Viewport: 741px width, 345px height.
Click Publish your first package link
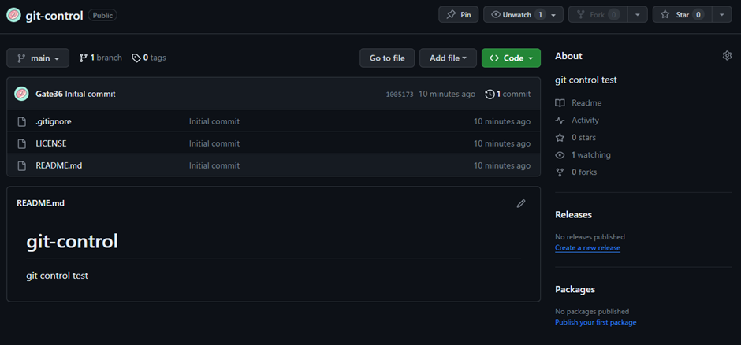click(x=595, y=322)
